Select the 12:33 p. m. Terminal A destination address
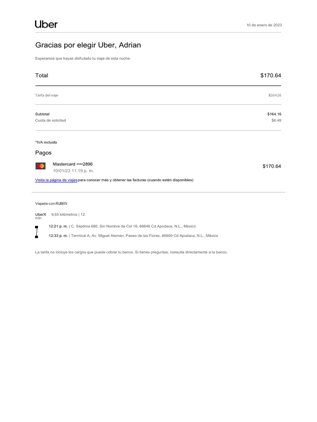Viewport: 317px width, 422px height. click(x=133, y=236)
